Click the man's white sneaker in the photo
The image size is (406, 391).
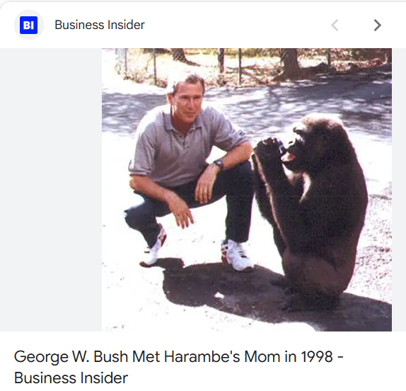236,255
